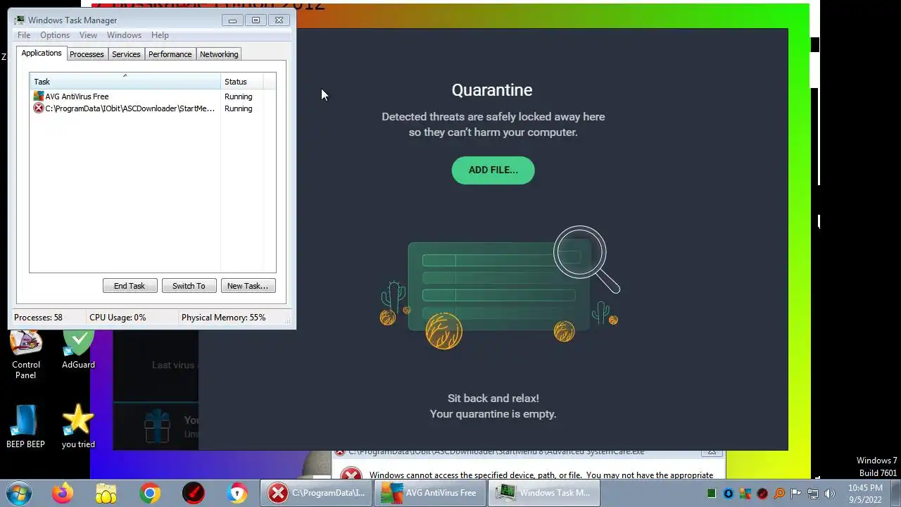Open 'you tried' star desktop icon
The image size is (901, 507).
[78, 427]
